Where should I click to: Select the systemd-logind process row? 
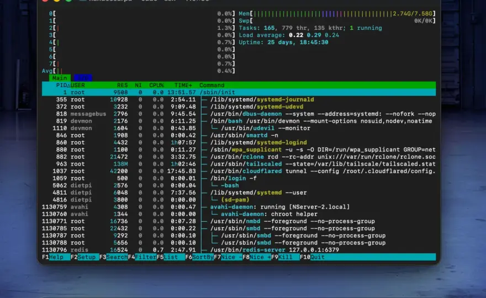pos(239,142)
